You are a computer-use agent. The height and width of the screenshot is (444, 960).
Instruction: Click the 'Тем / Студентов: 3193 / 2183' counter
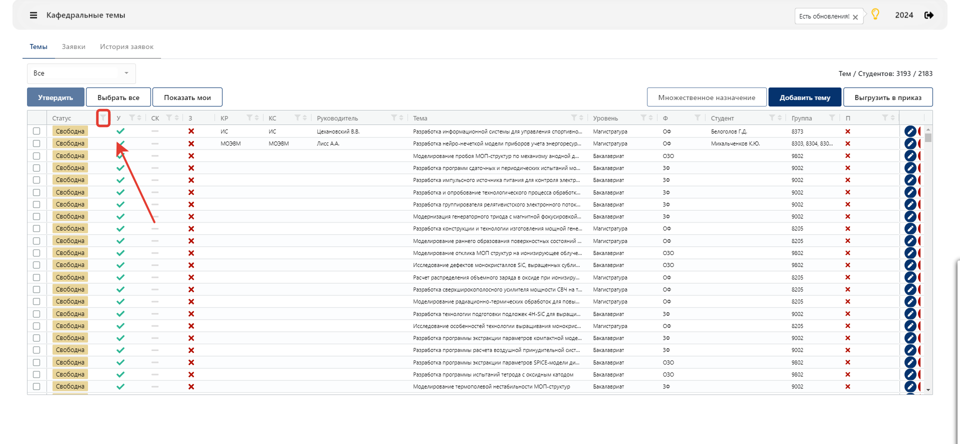tap(885, 73)
